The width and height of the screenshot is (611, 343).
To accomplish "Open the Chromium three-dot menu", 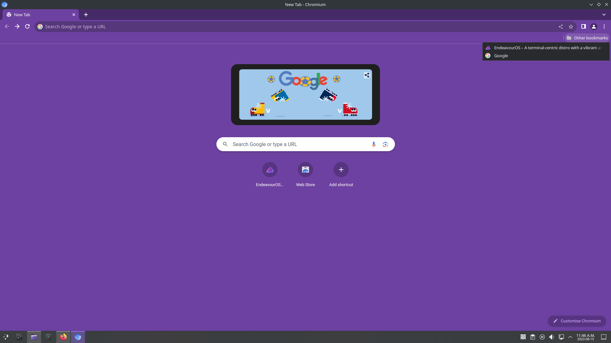I will [x=604, y=27].
